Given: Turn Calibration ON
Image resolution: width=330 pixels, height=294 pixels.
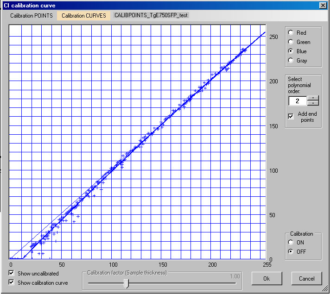Looking at the screenshot, I should [x=291, y=242].
